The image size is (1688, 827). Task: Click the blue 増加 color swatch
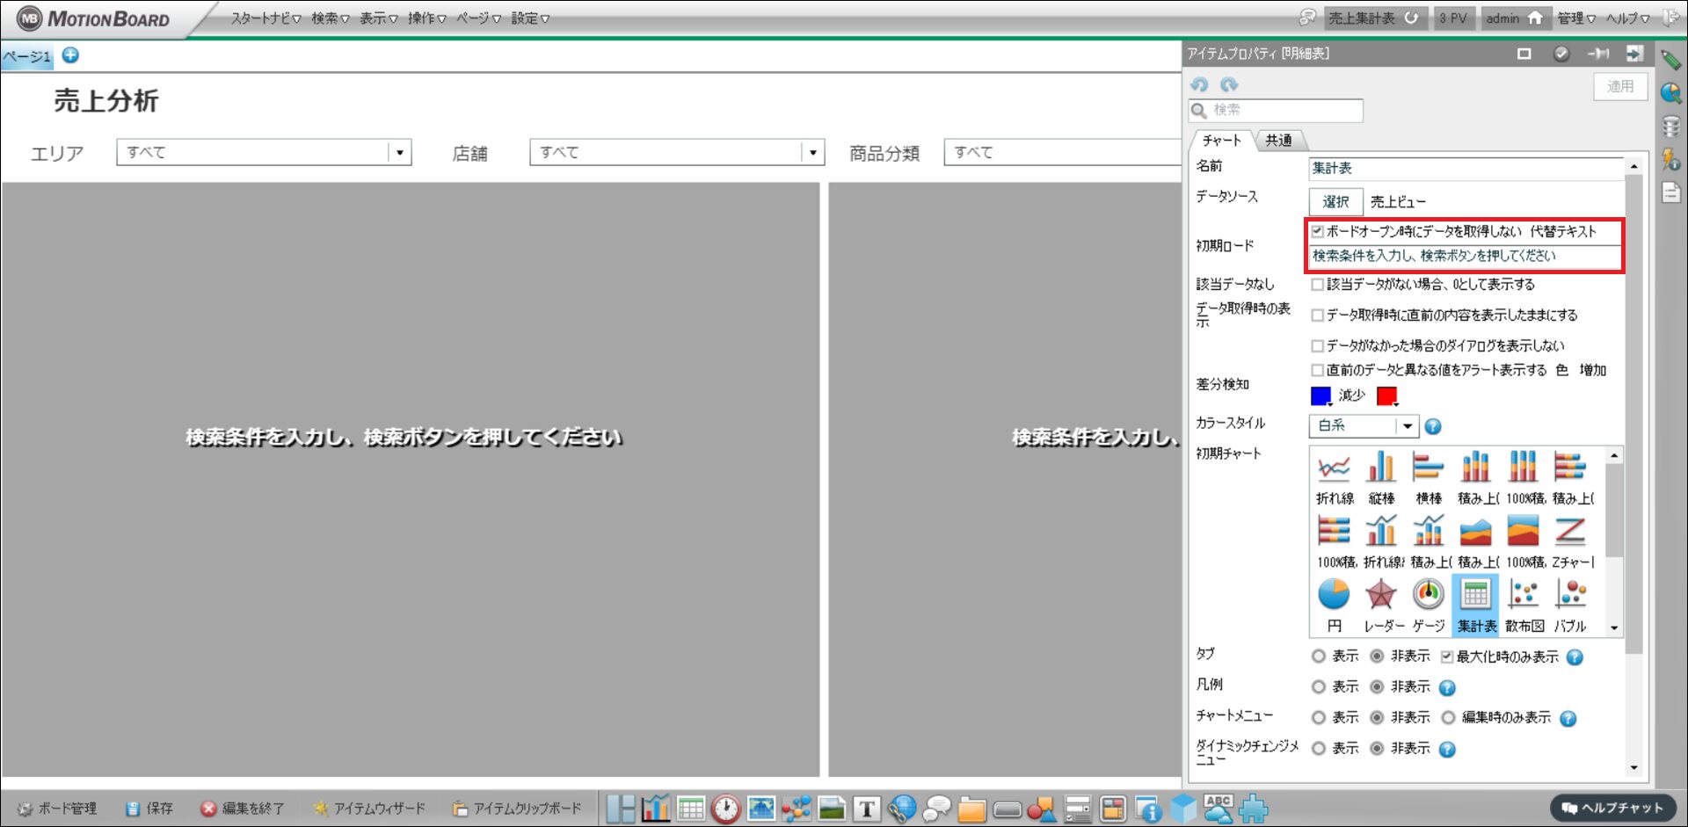tap(1321, 396)
